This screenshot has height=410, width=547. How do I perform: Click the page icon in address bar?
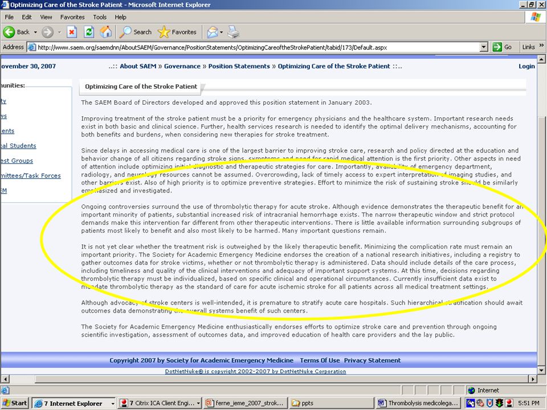pyautogui.click(x=32, y=47)
